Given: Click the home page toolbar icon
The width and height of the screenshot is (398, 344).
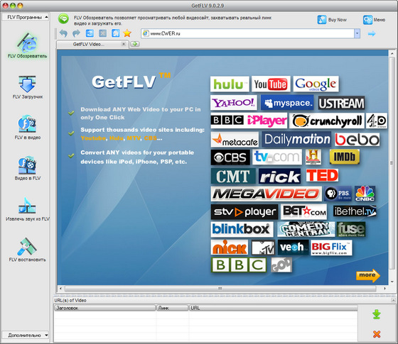Looking at the screenshot, I should click(x=115, y=33).
